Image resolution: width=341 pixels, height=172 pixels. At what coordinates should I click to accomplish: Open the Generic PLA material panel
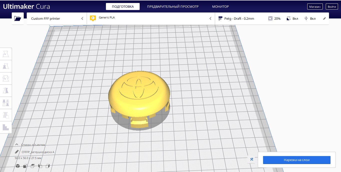(151, 18)
